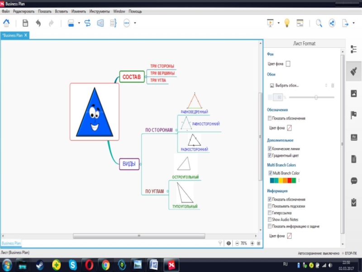362x272 pixels.
Task: Zoom out with the minus button
Action: tap(237, 243)
